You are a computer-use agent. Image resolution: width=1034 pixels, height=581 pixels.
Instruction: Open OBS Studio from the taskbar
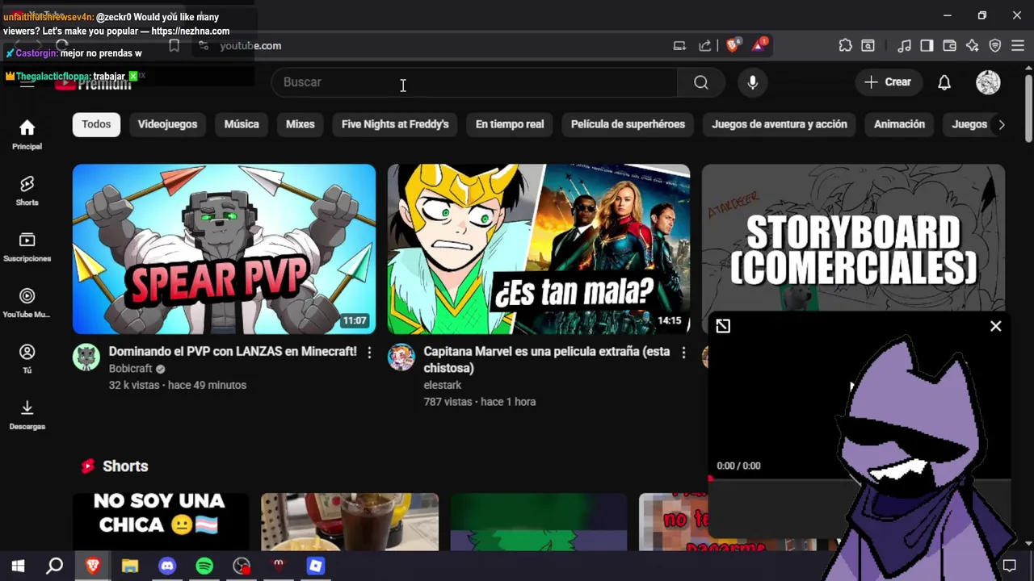(x=242, y=566)
